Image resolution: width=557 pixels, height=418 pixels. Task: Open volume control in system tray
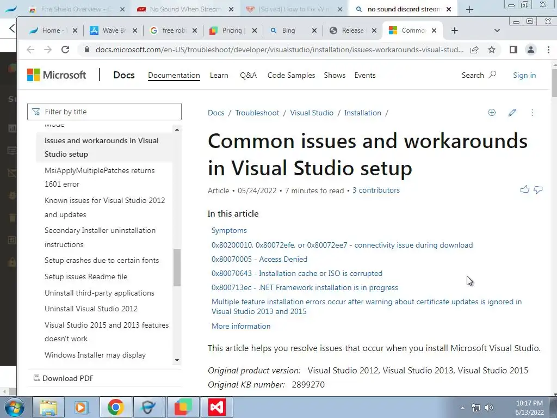point(489,407)
